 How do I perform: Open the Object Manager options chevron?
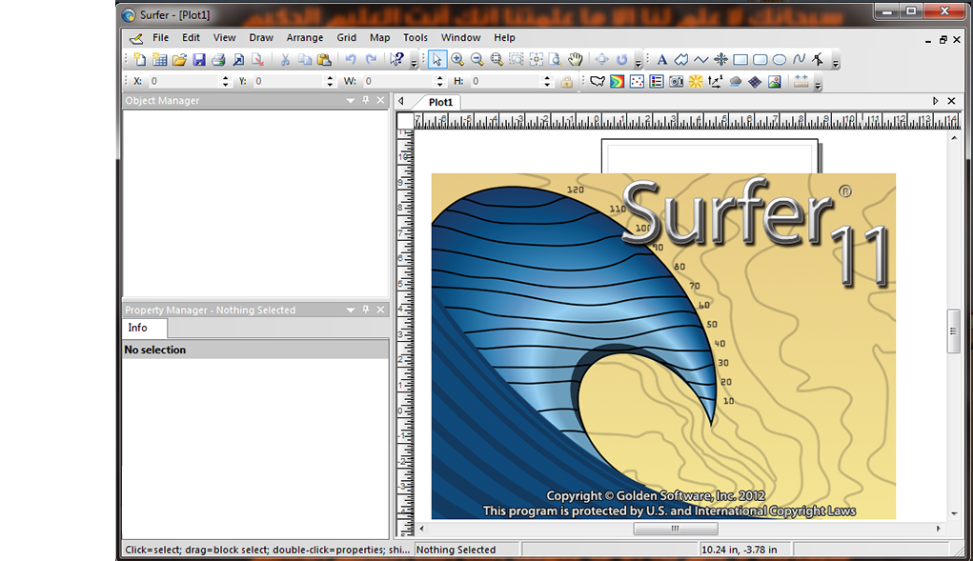[x=350, y=100]
